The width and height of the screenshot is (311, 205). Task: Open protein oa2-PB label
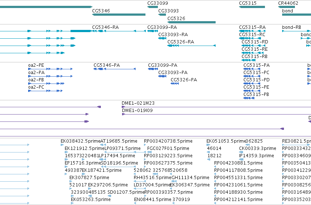pyautogui.click(x=36, y=80)
